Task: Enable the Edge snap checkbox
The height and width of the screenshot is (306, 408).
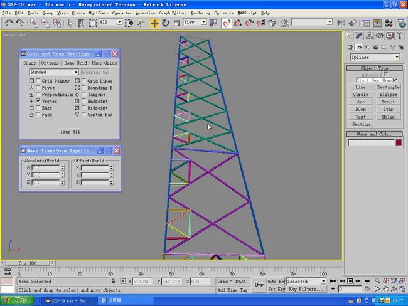Action: tap(38, 108)
